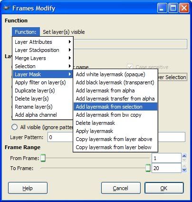The height and width of the screenshot is (202, 192).
Task: Toggle the Case sensitive checkbox
Action: (x=130, y=67)
